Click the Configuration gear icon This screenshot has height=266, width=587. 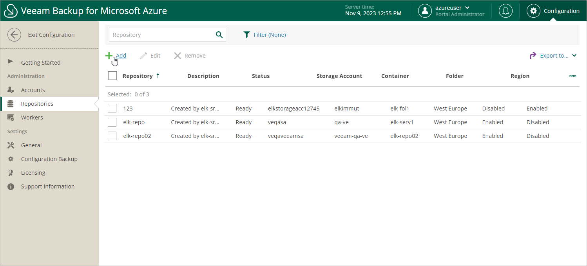coord(533,11)
